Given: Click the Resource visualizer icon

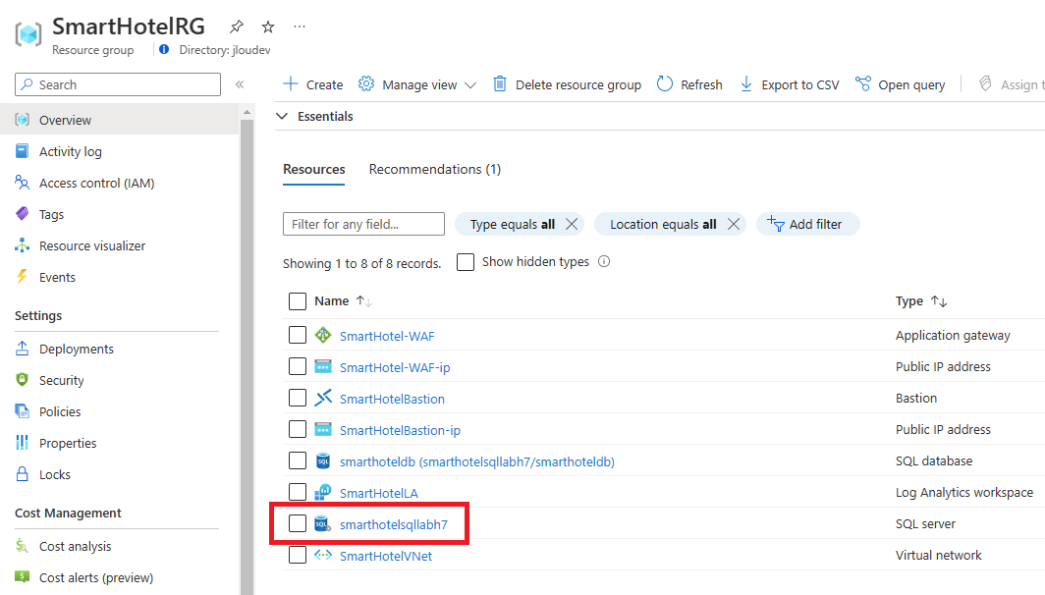Looking at the screenshot, I should 22,245.
